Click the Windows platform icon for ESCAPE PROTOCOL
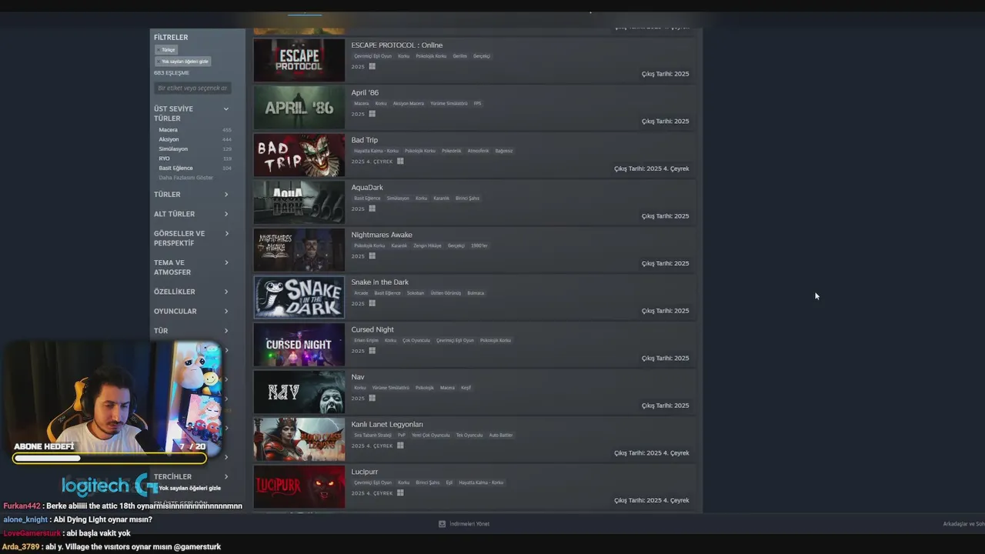 [x=372, y=67]
